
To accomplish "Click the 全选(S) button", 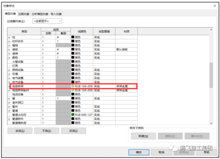I will 20,131.
